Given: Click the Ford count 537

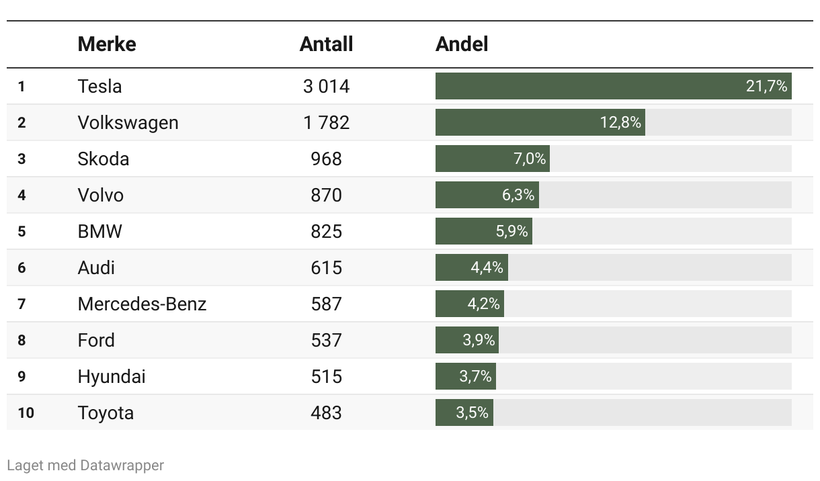Looking at the screenshot, I should (327, 340).
